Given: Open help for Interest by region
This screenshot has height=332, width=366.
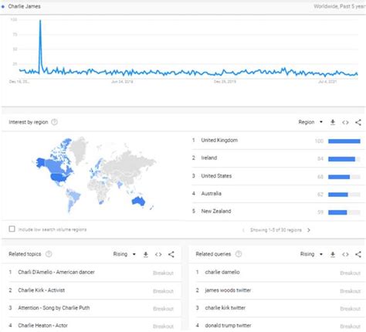Looking at the screenshot, I should tap(54, 122).
